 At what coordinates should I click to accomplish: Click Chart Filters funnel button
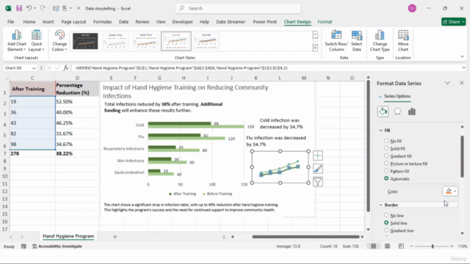coord(318,182)
